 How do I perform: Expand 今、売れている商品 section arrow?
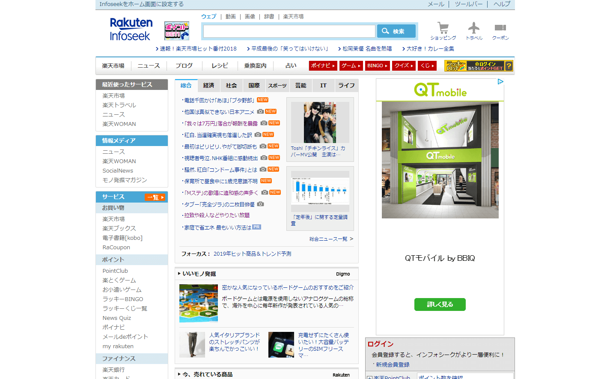click(x=179, y=374)
